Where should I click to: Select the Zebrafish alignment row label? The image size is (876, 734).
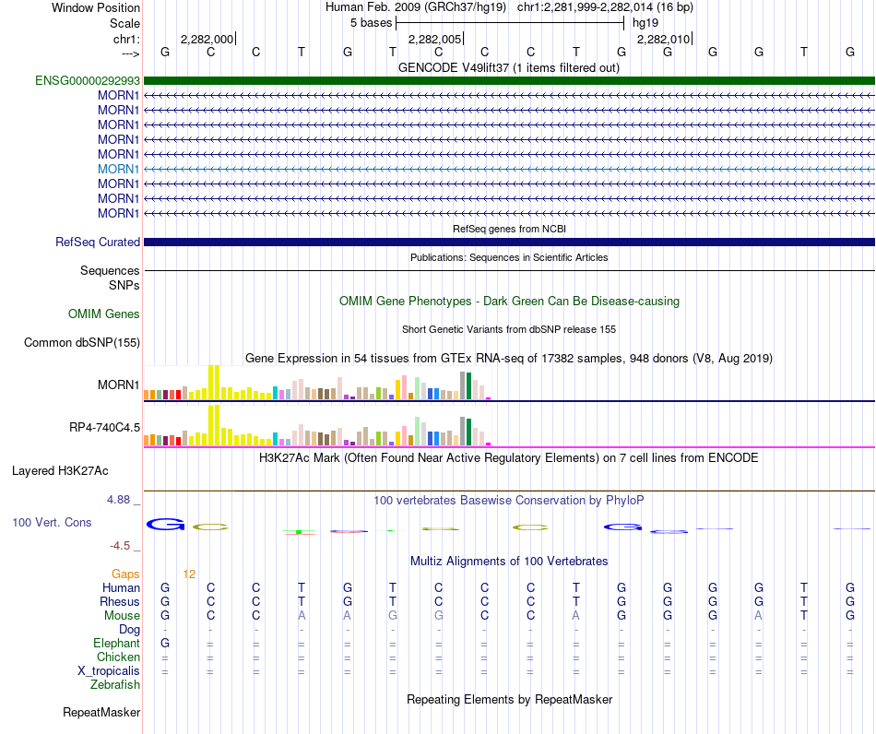coord(115,684)
